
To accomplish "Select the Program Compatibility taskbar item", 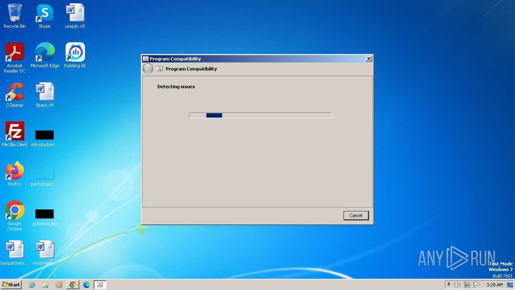I will point(100,285).
